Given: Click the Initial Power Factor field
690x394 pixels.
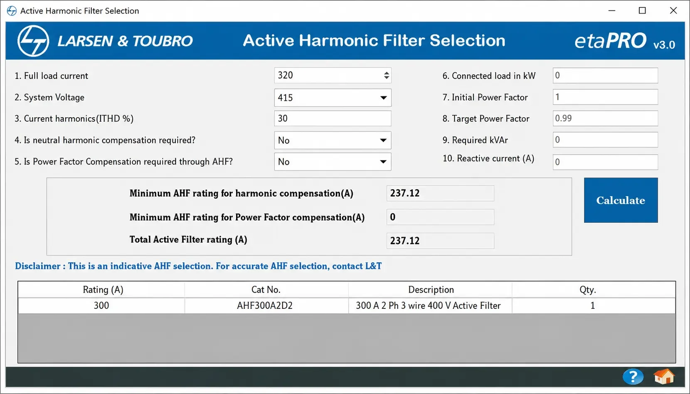Looking at the screenshot, I should 605,97.
